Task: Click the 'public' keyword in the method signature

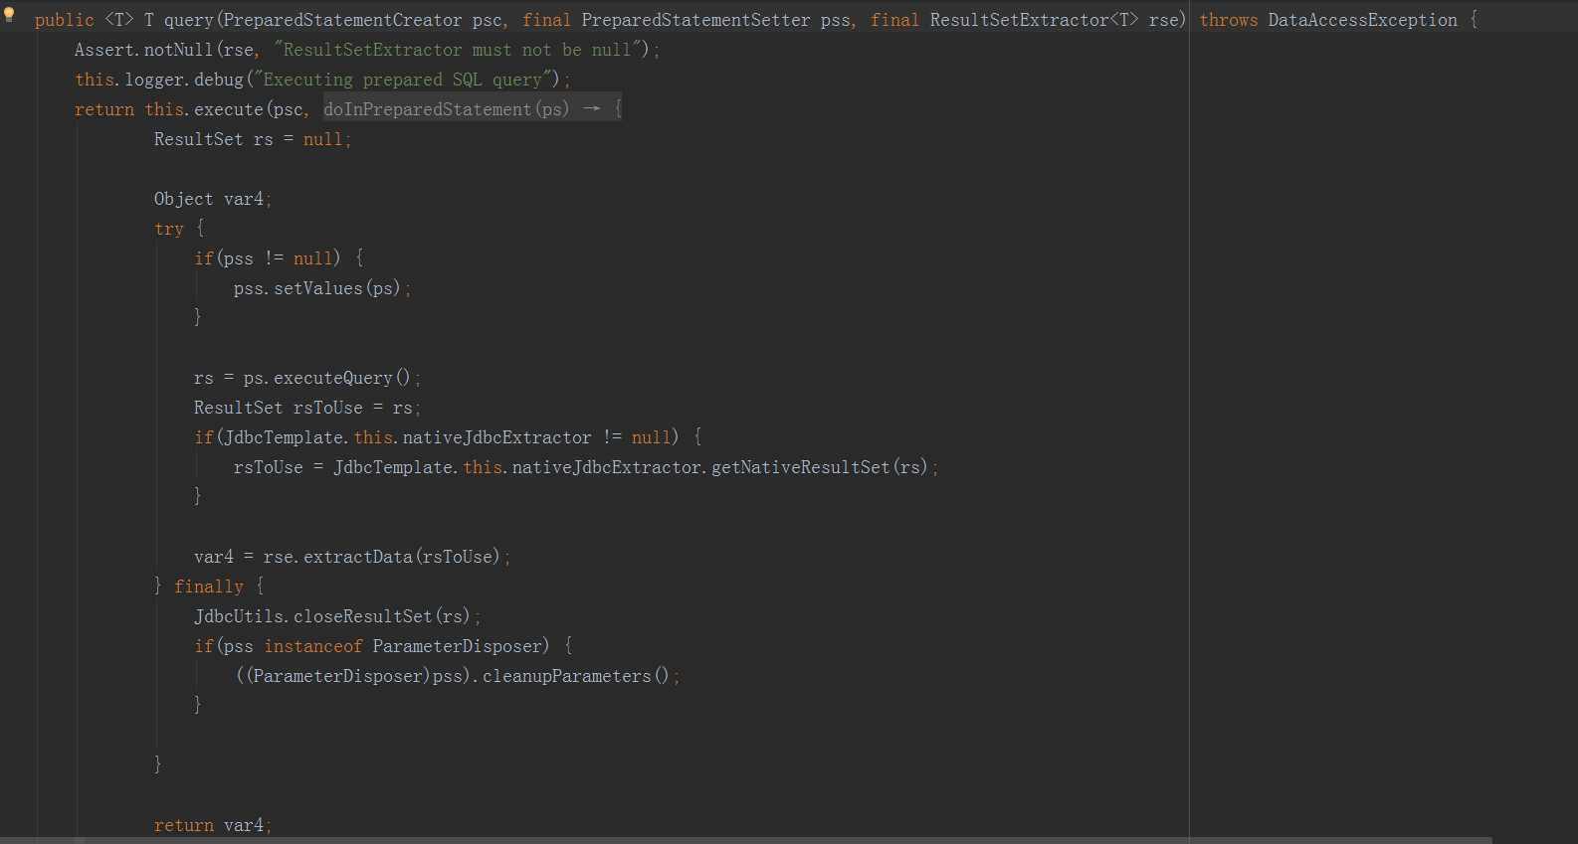Action: [65, 20]
